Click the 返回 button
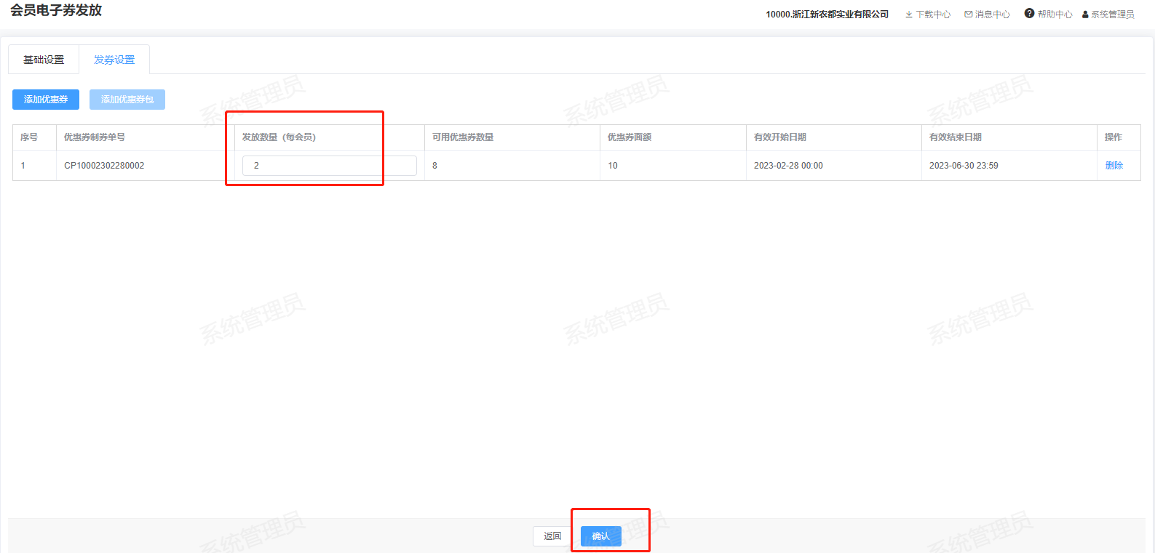 pyautogui.click(x=552, y=536)
